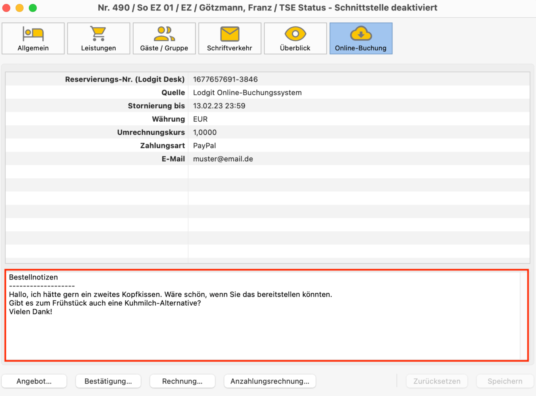Select reservation number 1677657691-3846
Screen dimensions: 536x396
pos(226,79)
